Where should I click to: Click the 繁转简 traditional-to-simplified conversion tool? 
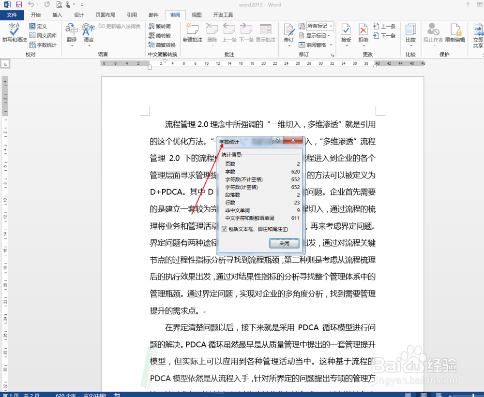[160, 27]
